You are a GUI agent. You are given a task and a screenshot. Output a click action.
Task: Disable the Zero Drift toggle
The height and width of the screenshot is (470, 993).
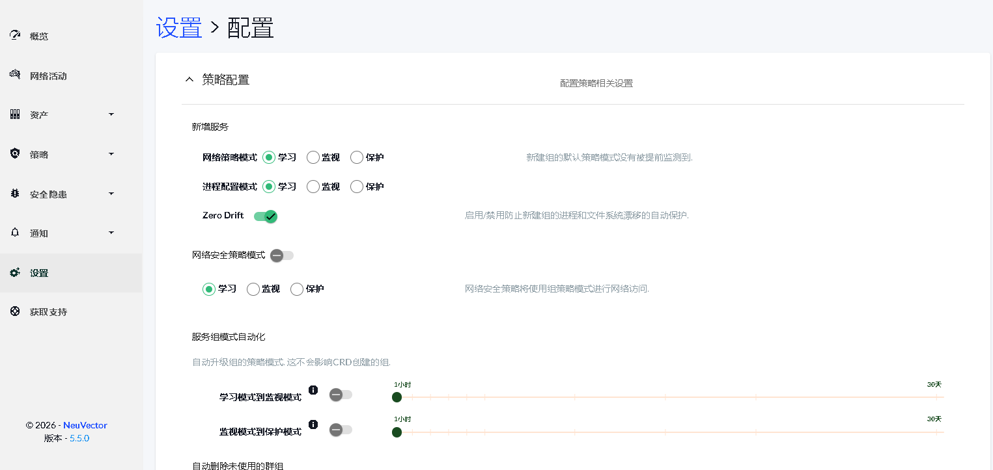pyautogui.click(x=266, y=216)
